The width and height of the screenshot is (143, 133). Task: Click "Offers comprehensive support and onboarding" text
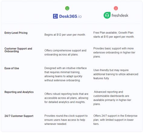click(x=65, y=53)
